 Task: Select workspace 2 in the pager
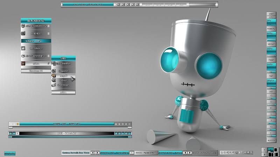264,154
